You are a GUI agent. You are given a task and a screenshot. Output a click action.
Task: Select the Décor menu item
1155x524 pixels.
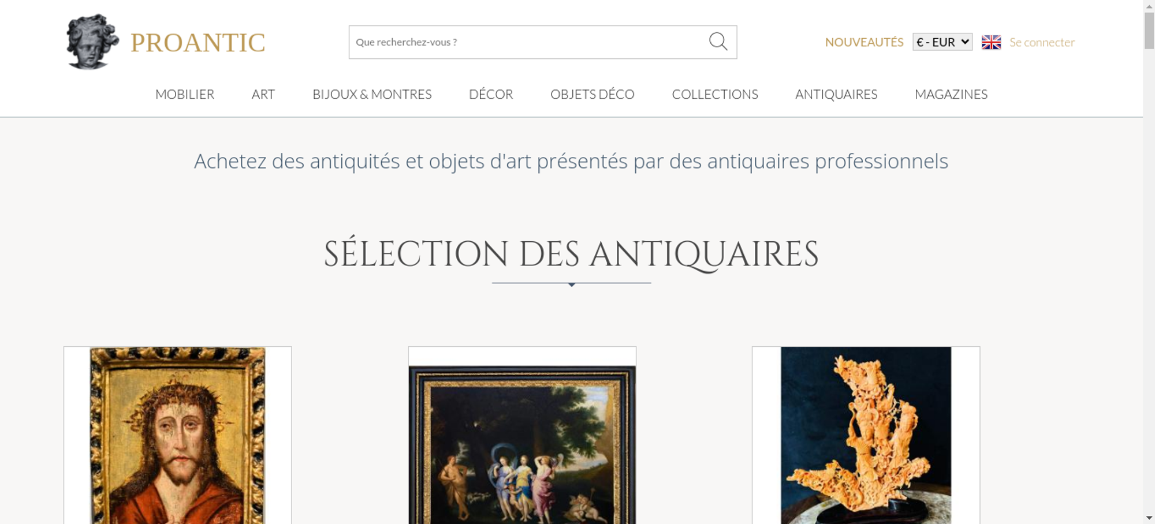pos(491,94)
